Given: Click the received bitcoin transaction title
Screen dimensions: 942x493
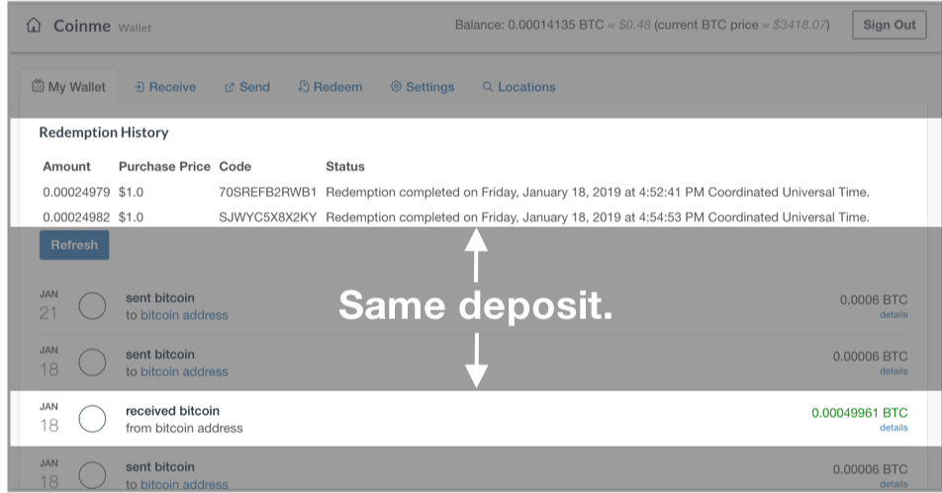Looking at the screenshot, I should tap(172, 411).
